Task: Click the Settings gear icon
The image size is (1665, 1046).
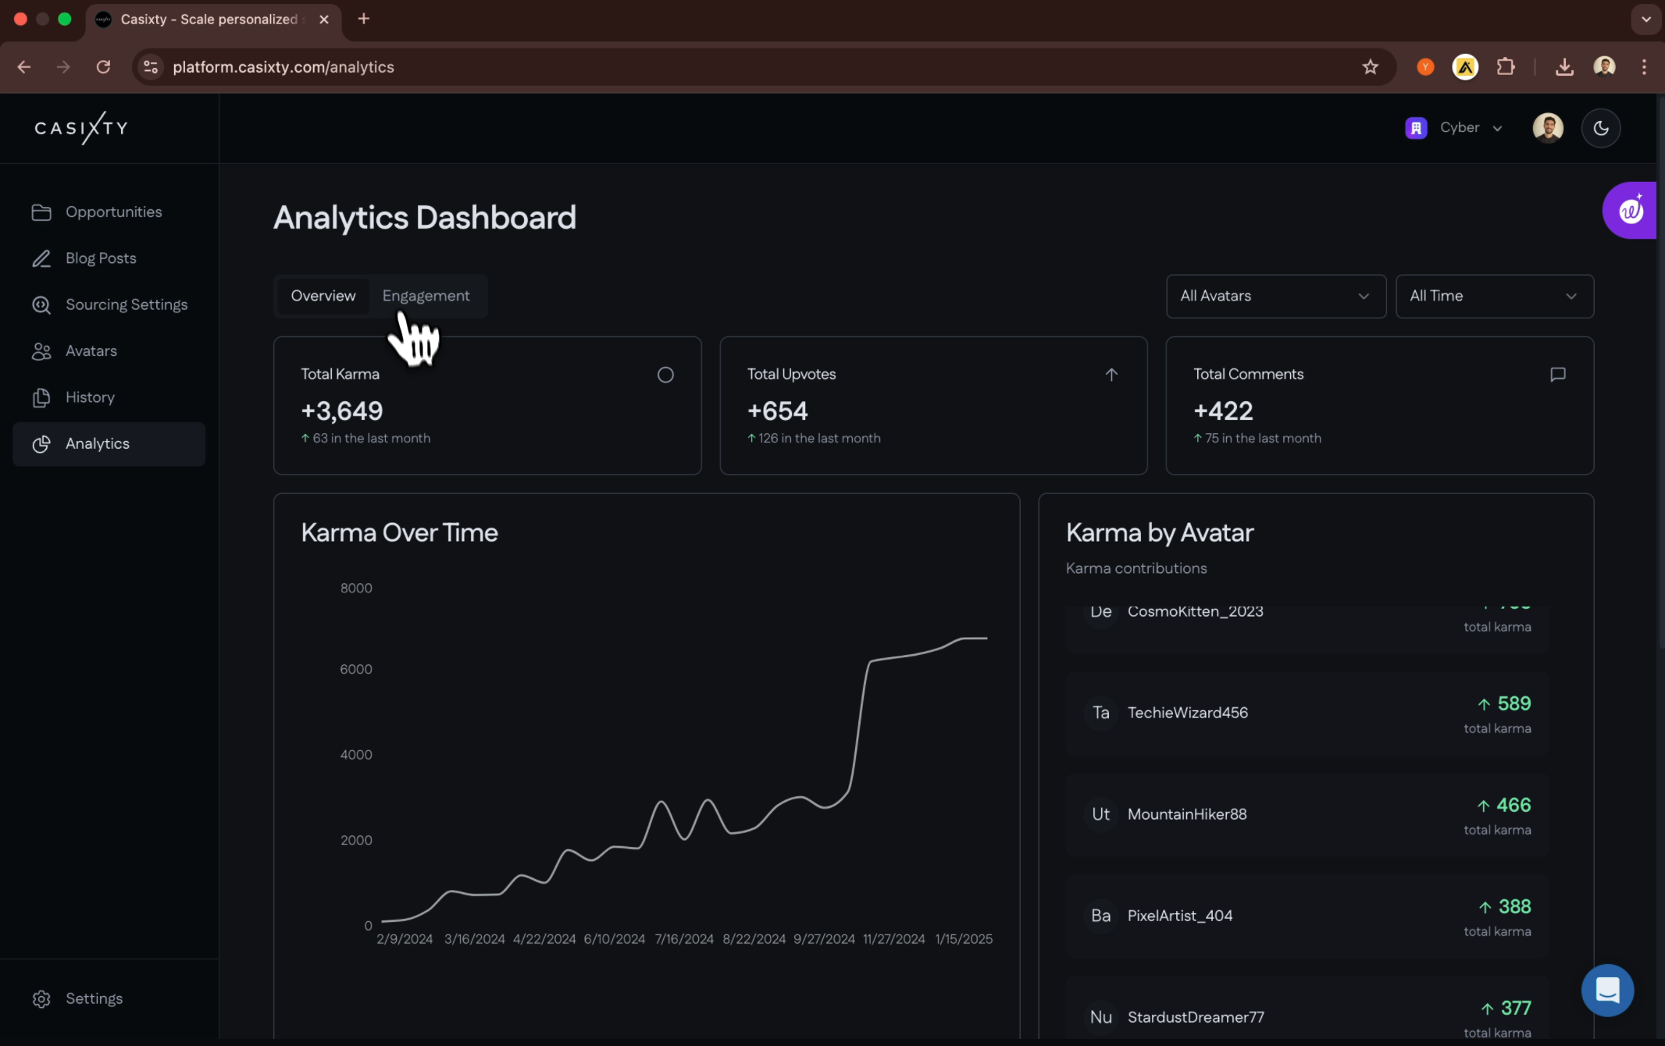Action: (x=41, y=999)
